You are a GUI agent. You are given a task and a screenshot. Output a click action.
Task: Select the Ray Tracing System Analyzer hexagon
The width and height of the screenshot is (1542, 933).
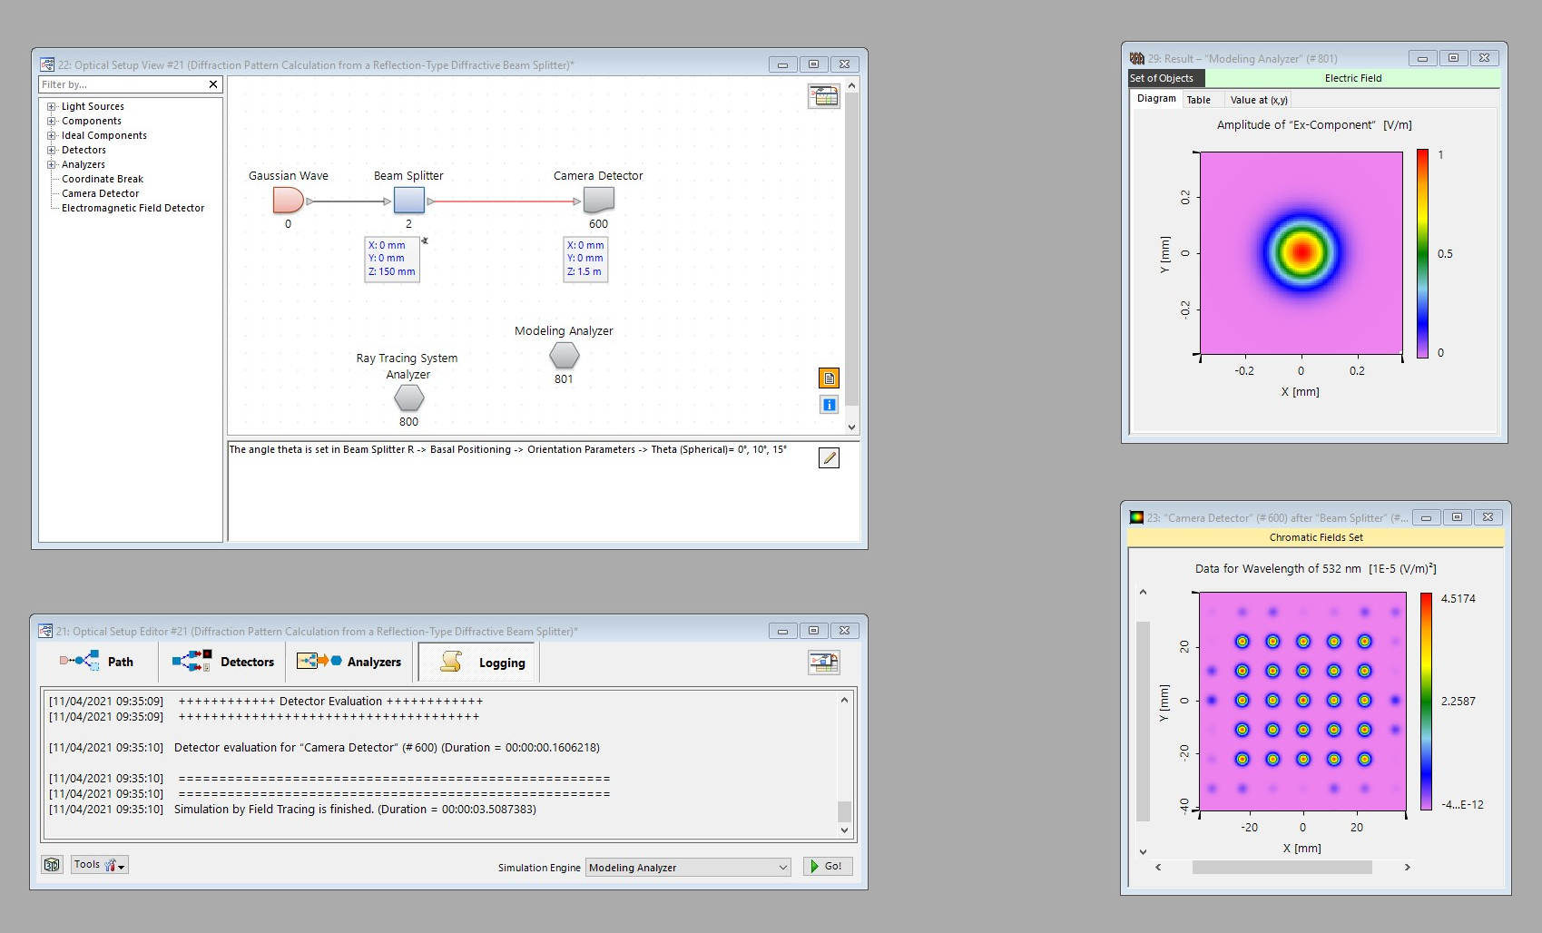408,398
